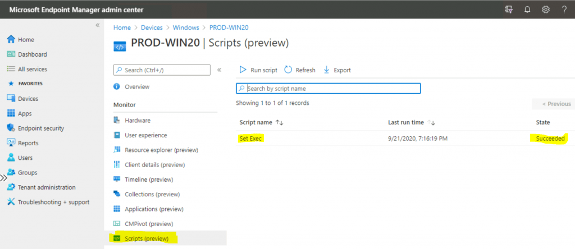Viewport: 575px width, 249px height.
Task: Open the Set Exec script
Action: point(251,139)
